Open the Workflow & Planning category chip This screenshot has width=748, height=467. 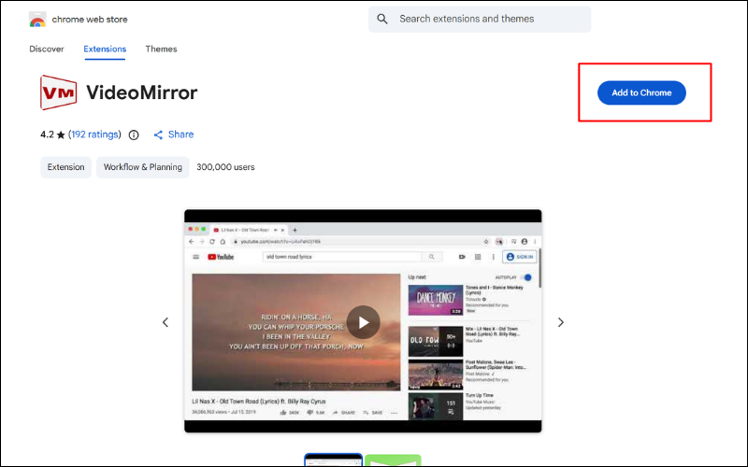coord(143,167)
